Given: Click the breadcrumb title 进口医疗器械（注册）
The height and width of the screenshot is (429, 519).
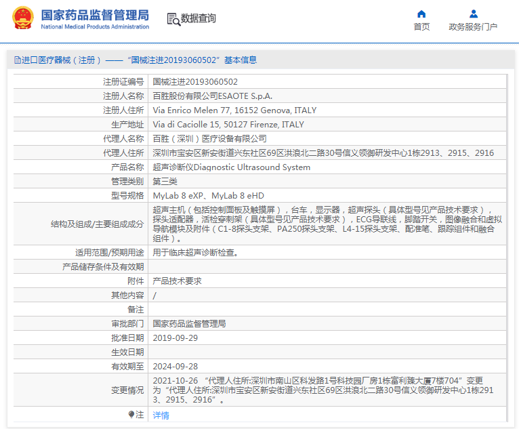Looking at the screenshot, I should [61, 60].
